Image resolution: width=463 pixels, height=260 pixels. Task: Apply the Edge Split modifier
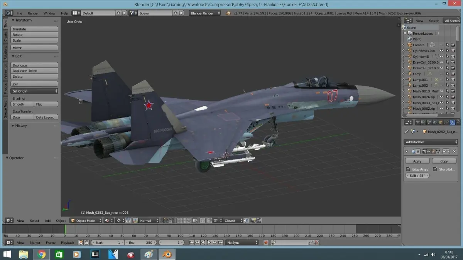[417, 161]
